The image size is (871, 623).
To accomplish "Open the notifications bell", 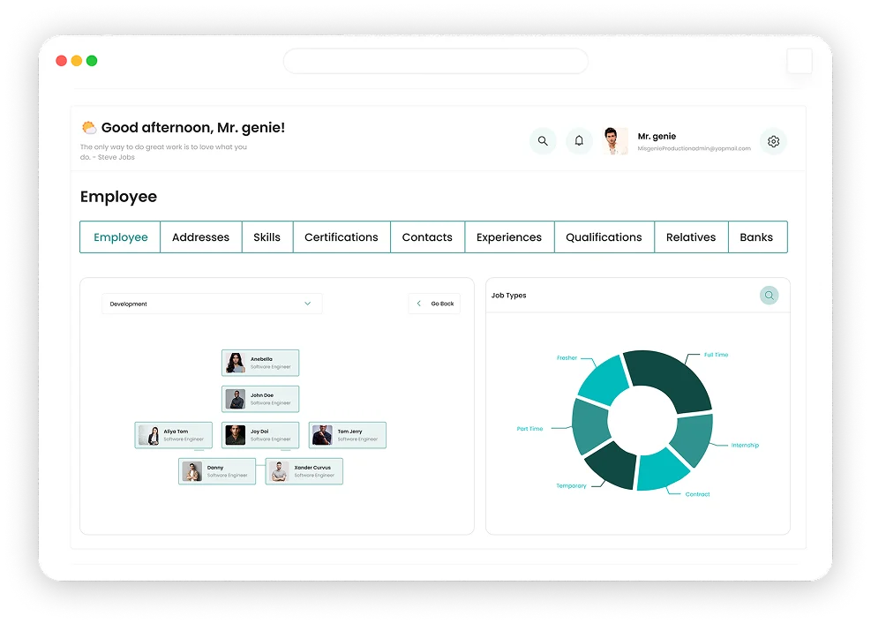I will (579, 141).
